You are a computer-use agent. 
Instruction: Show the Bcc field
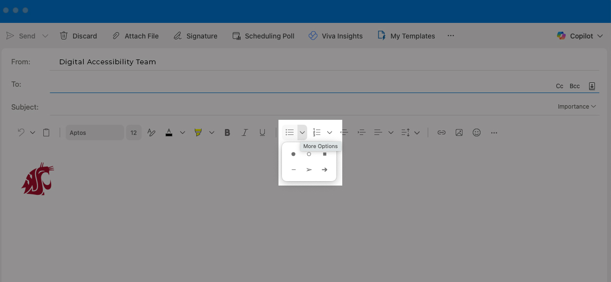574,86
